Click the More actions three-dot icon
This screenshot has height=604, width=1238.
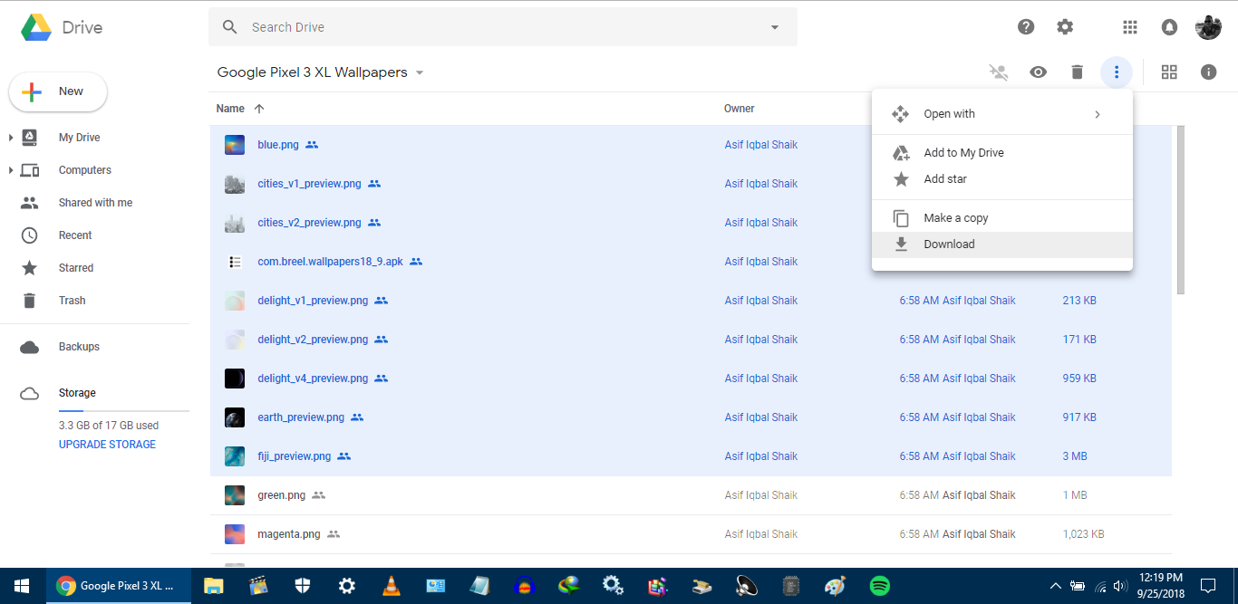(1116, 72)
